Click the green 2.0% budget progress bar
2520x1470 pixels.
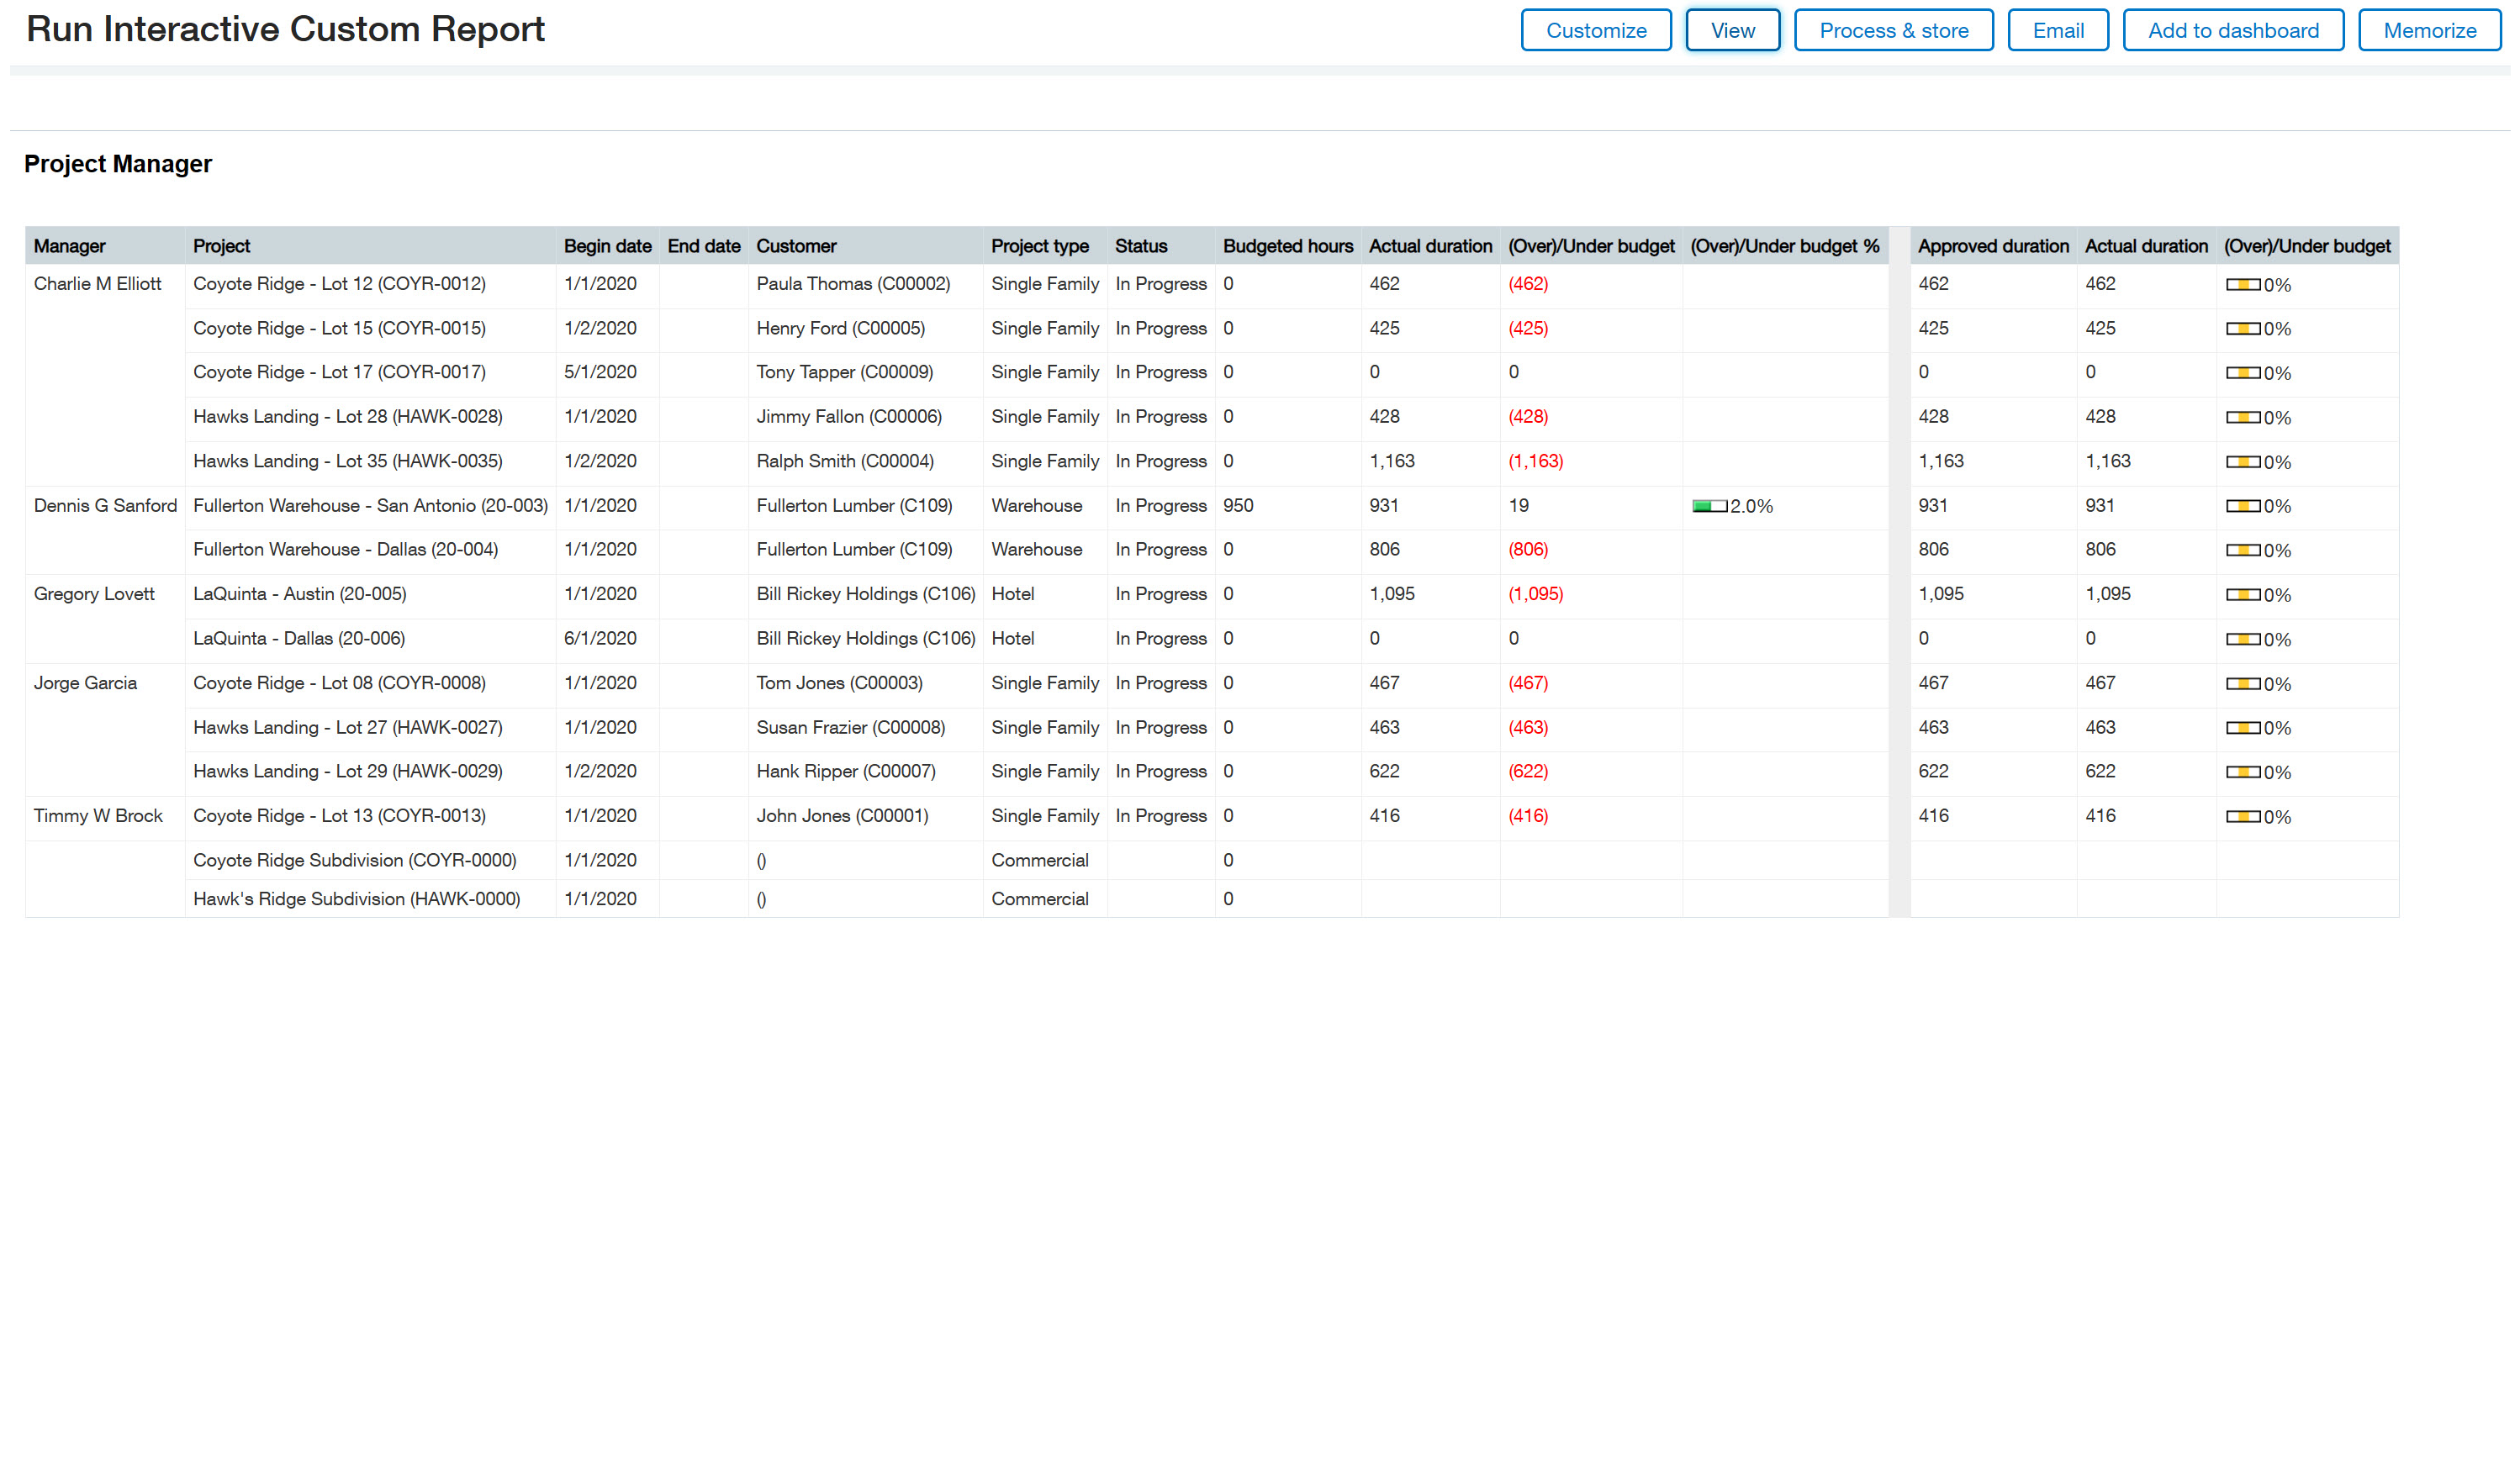[1709, 507]
